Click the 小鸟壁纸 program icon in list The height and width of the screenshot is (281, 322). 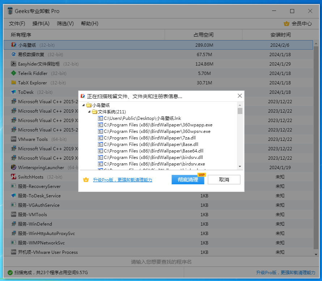pyautogui.click(x=13, y=45)
